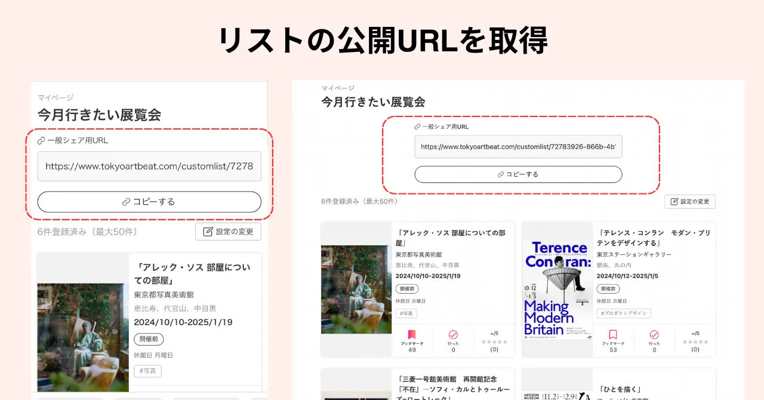Screen dimensions: 764x400
Task: Open the アレック・ソス thumbnail in the desktop list
Action: [x=356, y=289]
